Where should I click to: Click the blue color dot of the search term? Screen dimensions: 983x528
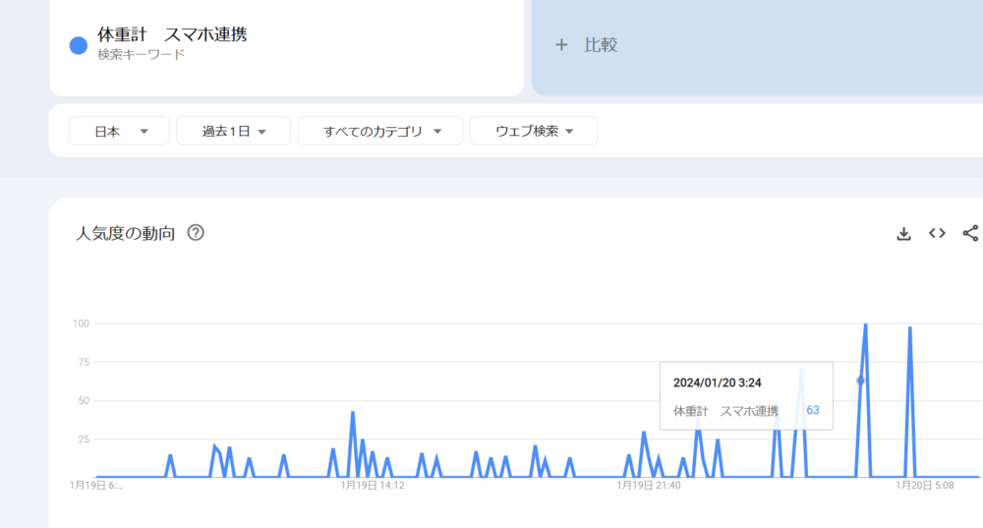point(79,45)
